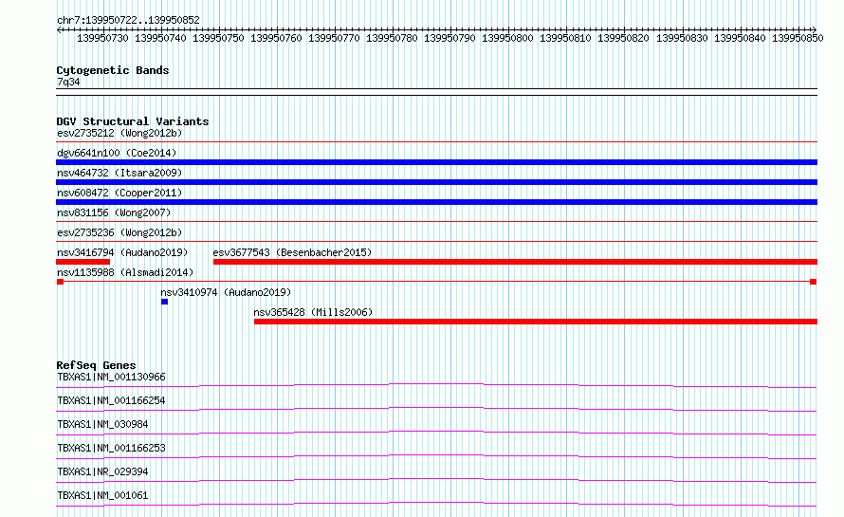844x517 pixels.
Task: Click ruler position 139950850
Action: coord(798,38)
